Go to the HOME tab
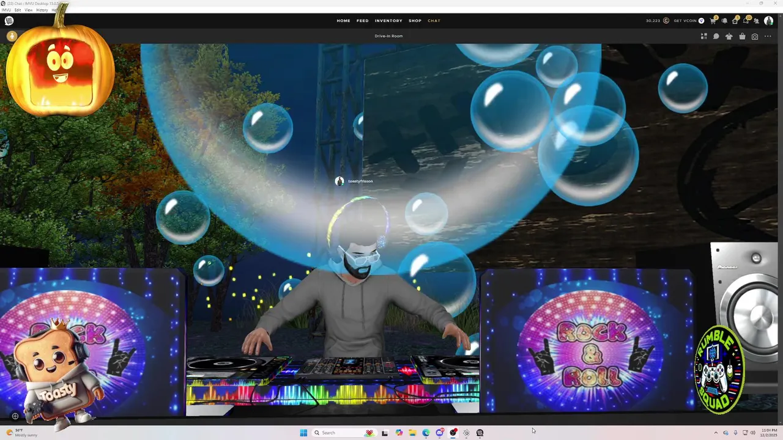783x440 pixels. (x=343, y=21)
